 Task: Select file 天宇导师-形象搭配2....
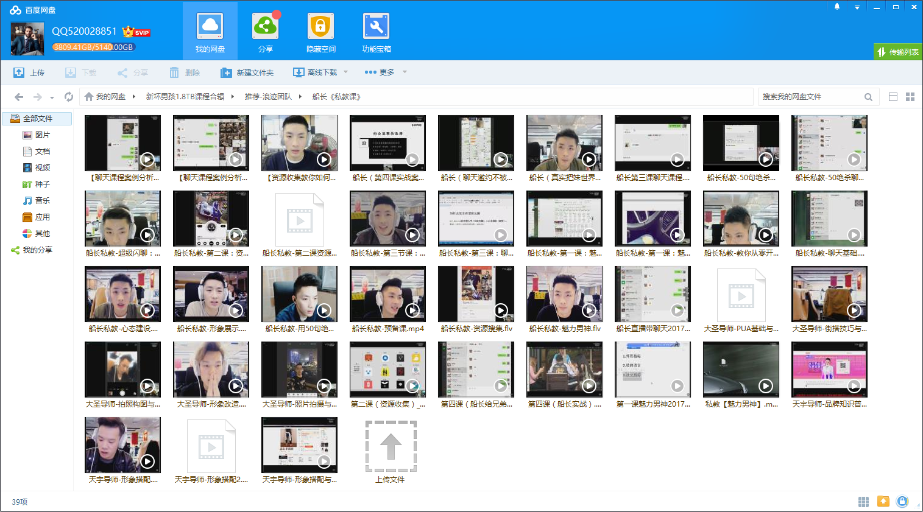(x=211, y=451)
